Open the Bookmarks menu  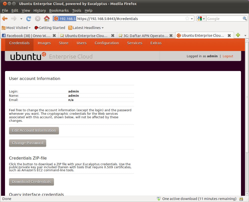tap(59, 10)
